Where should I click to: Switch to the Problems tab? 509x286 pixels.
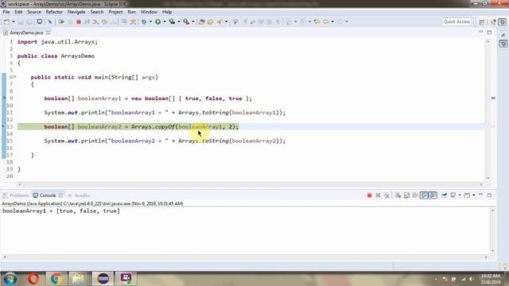click(16, 195)
